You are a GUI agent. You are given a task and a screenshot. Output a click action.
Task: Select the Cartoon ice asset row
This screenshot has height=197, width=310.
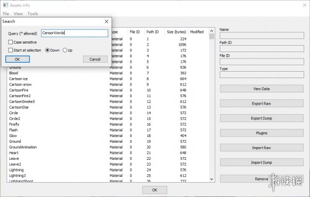(108, 79)
